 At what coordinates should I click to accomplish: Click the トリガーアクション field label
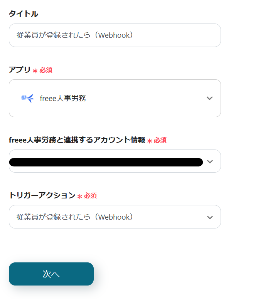pos(42,195)
